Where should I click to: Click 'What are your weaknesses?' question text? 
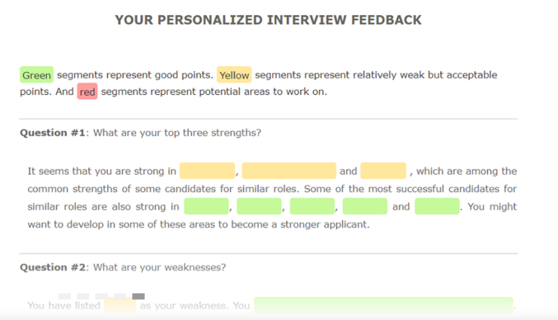coord(159,267)
